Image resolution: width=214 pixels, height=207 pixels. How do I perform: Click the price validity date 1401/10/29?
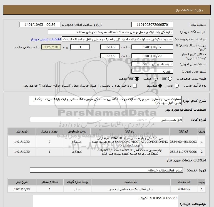(x=152, y=56)
